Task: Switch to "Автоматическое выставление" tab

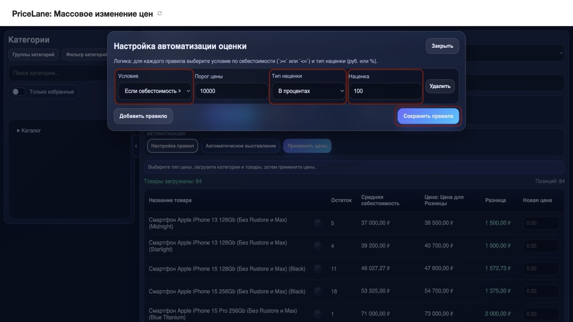Action: pyautogui.click(x=241, y=146)
